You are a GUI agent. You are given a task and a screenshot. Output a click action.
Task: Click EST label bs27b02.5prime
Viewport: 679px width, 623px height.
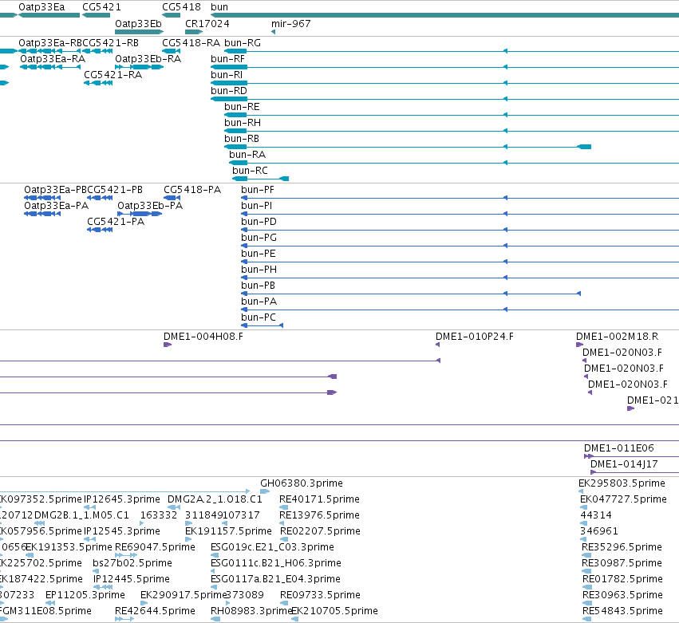pyautogui.click(x=132, y=564)
